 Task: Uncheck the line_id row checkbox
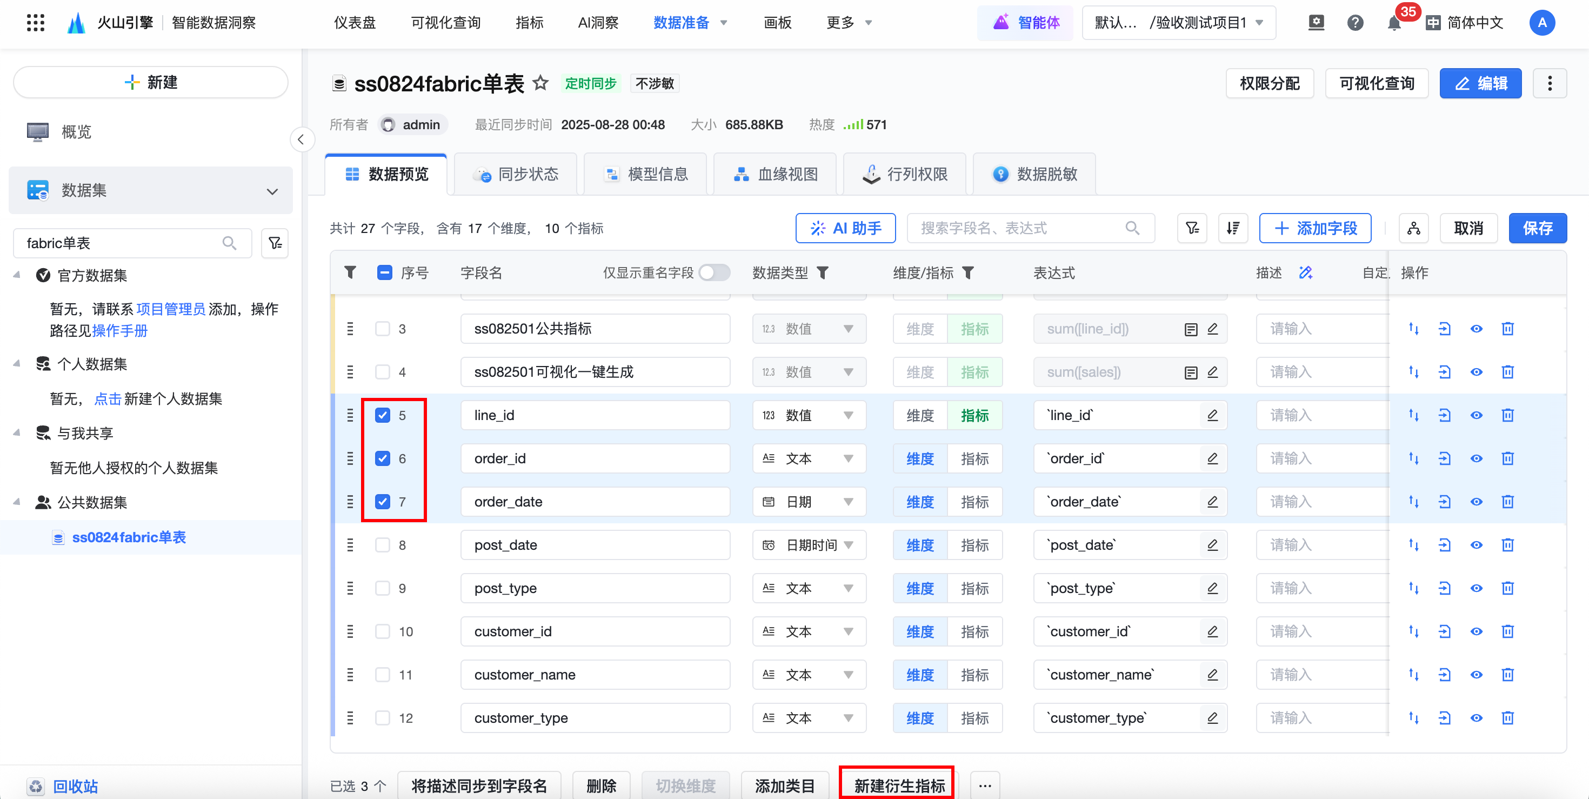[x=383, y=415]
